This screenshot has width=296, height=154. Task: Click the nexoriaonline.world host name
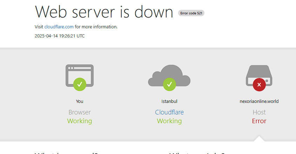pyautogui.click(x=259, y=101)
